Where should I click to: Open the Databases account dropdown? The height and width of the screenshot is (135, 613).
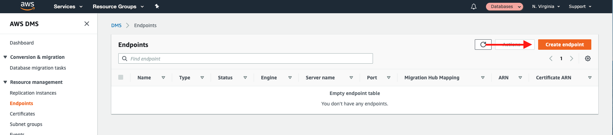[505, 7]
